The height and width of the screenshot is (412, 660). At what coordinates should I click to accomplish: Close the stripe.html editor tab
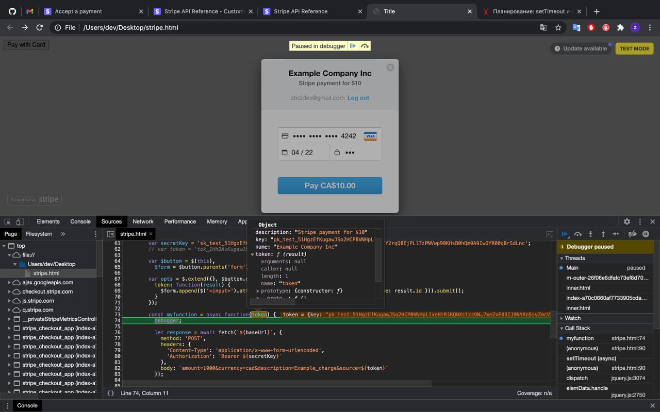tap(151, 234)
